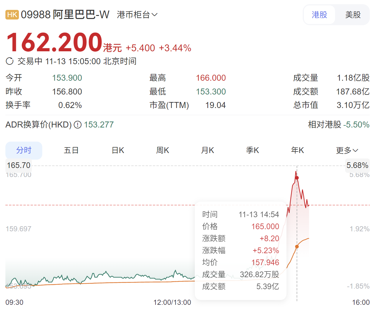The height and width of the screenshot is (309, 374).
Task: Click the HK market badge icon
Action: (x=12, y=15)
